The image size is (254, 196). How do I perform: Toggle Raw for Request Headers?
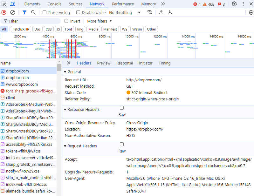(x=122, y=144)
